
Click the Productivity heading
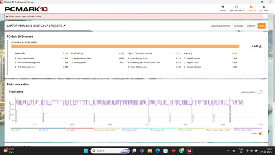coord(77,53)
